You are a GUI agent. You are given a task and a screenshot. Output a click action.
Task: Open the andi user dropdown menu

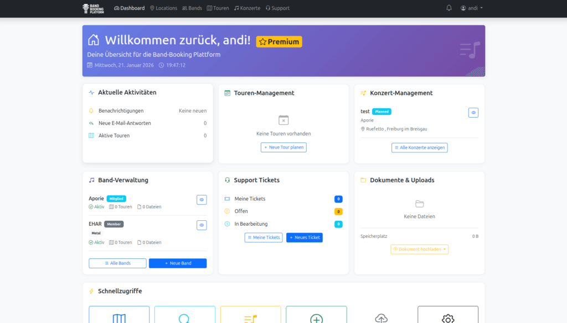(472, 8)
